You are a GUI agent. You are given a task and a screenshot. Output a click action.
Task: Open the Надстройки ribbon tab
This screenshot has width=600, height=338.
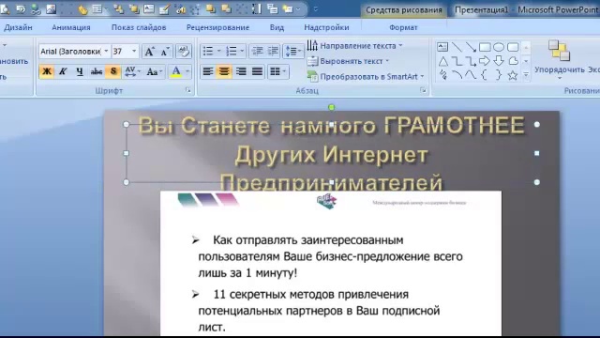326,27
